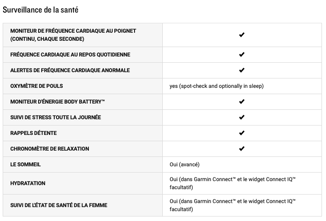Click the Body Battery energy monitor checkmark
The image size is (326, 221).
(242, 102)
